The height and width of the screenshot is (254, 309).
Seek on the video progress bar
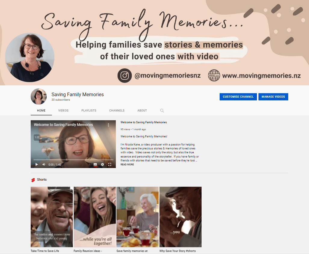73,160
